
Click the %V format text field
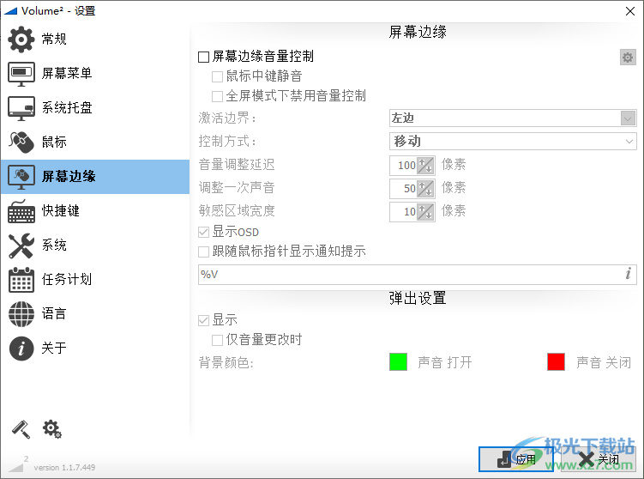(407, 274)
